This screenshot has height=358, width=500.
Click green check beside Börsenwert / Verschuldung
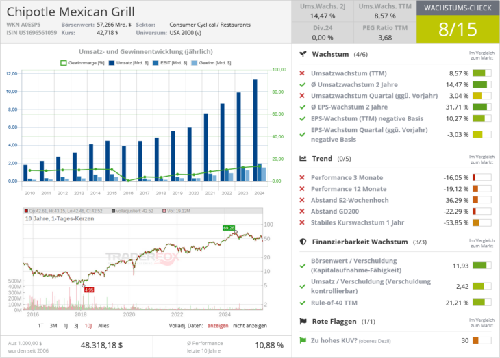click(x=302, y=266)
